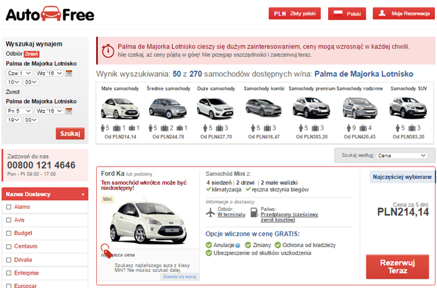Viewport: 437px width, 288px height.
Task: Check the Budget supplier checkbox
Action: pyautogui.click(x=9, y=233)
